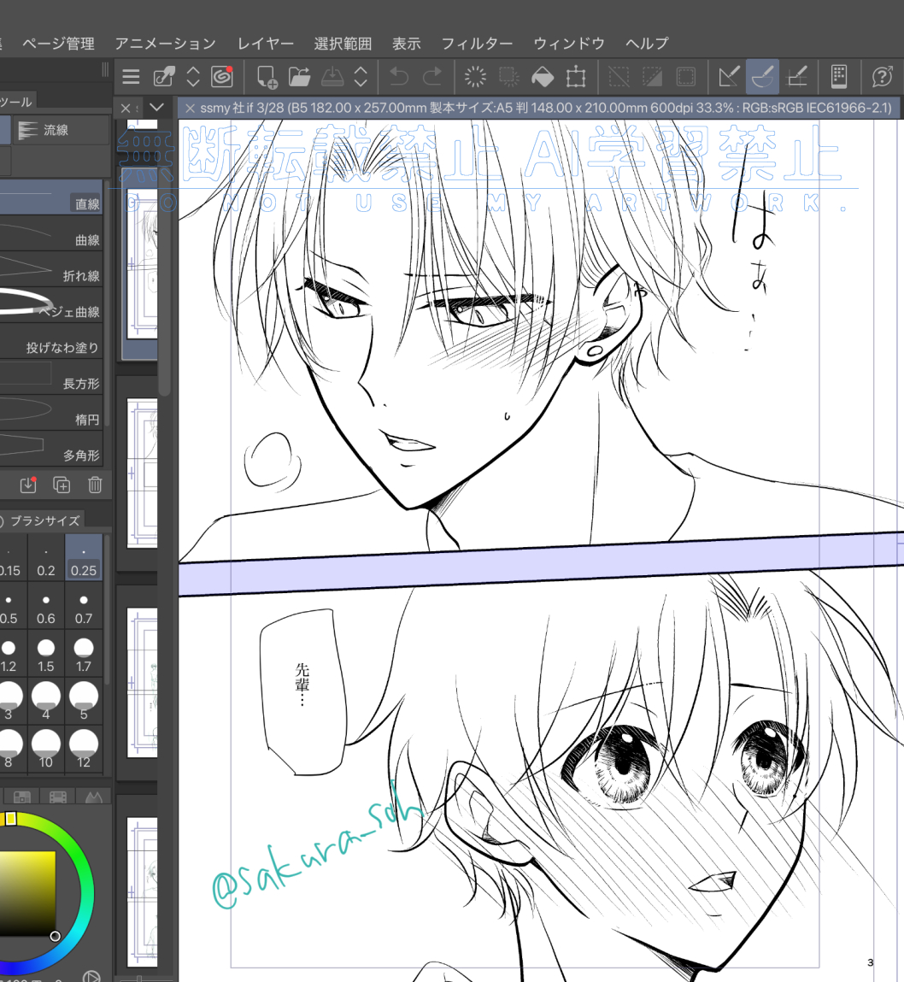Select the 曲線 sub tool

pos(51,233)
